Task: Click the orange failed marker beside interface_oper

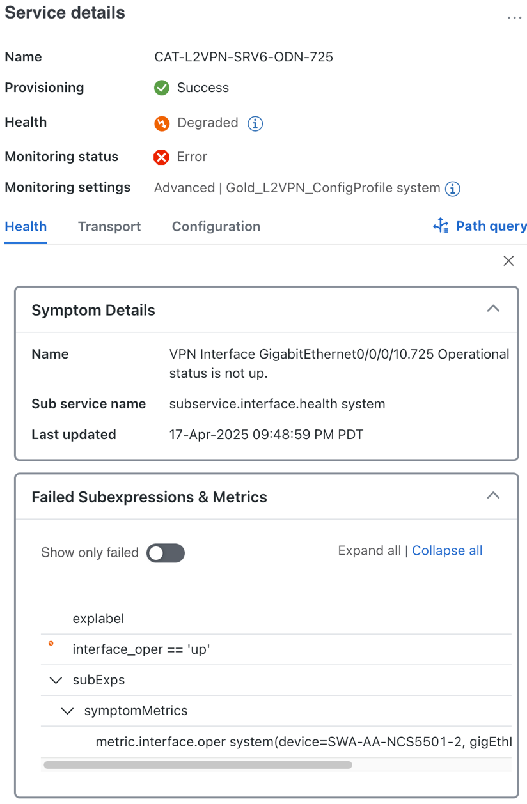Action: (x=51, y=644)
